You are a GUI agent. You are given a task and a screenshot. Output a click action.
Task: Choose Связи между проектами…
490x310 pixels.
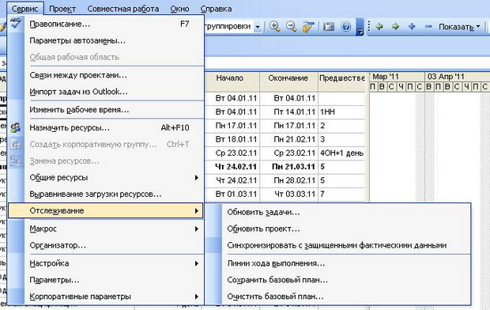click(x=106, y=75)
